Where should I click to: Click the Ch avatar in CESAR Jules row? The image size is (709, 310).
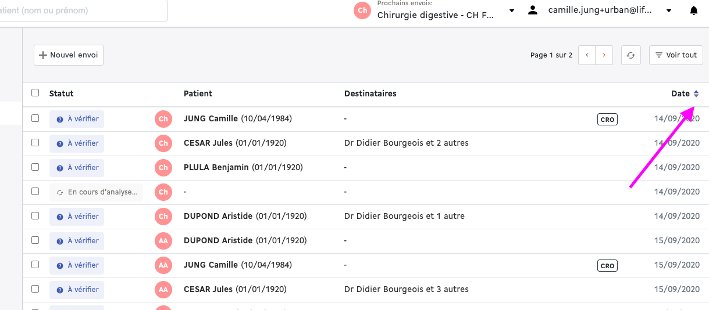pos(163,143)
